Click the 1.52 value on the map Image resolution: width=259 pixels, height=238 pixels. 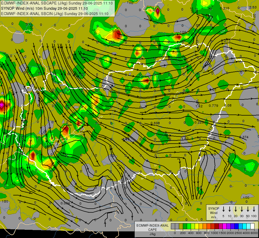coord(185,139)
